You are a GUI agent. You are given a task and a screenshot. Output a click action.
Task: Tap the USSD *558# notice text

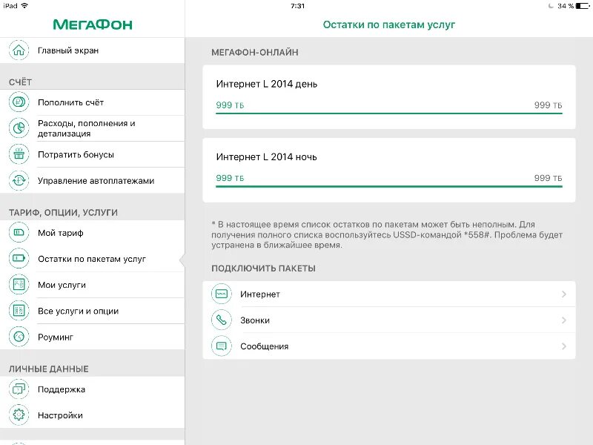coord(387,234)
